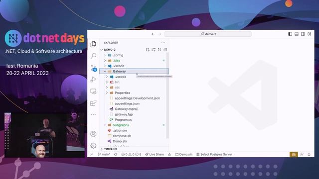Open problems count in status bar
Image resolution: width=319 pixels, height=179 pixels.
tap(131, 155)
